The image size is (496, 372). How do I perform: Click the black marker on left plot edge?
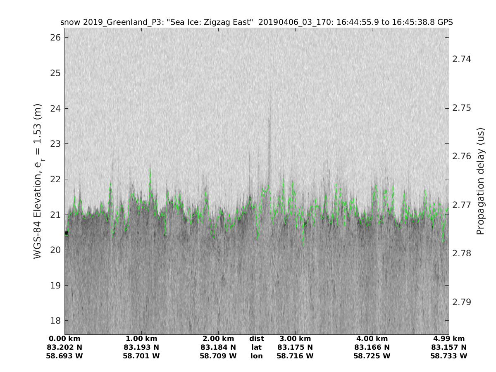coord(66,233)
